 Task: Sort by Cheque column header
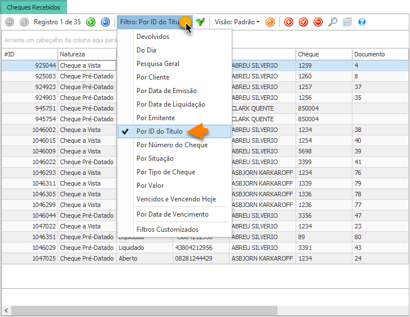pyautogui.click(x=324, y=54)
